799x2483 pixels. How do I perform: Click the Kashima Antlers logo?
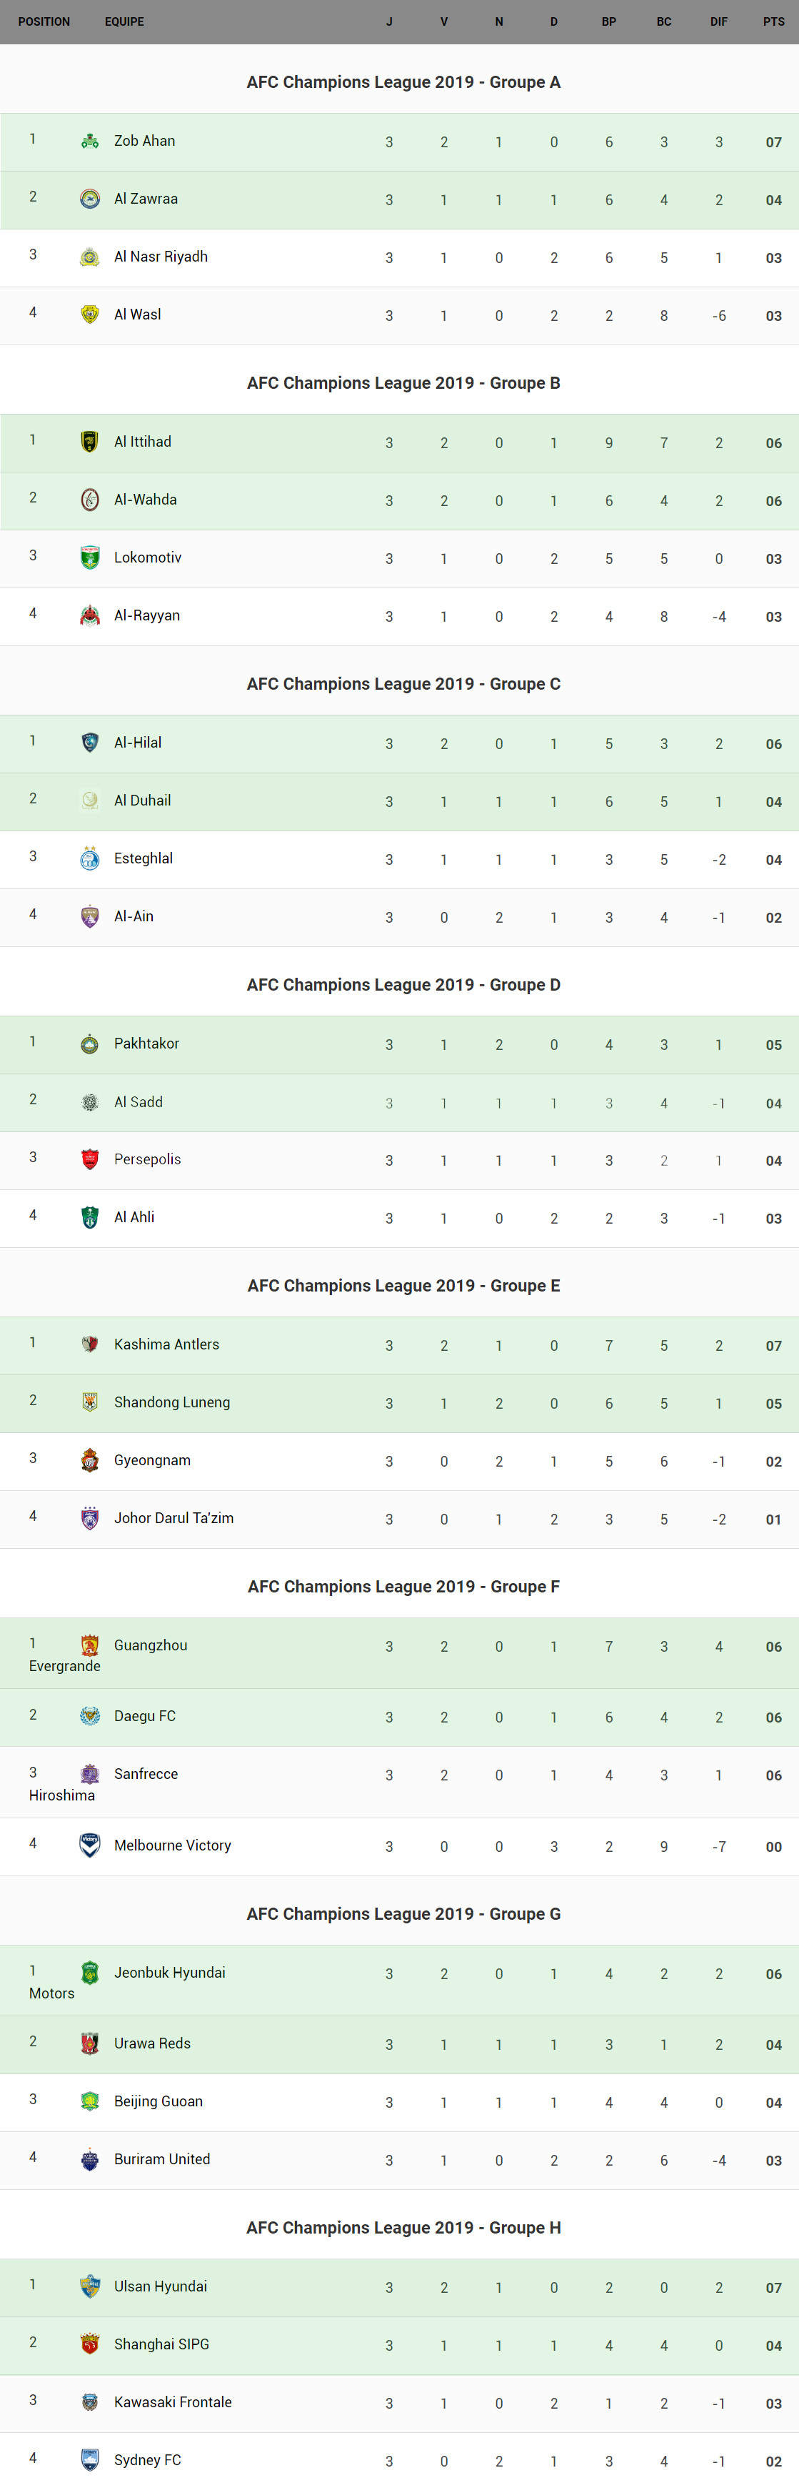click(89, 1344)
